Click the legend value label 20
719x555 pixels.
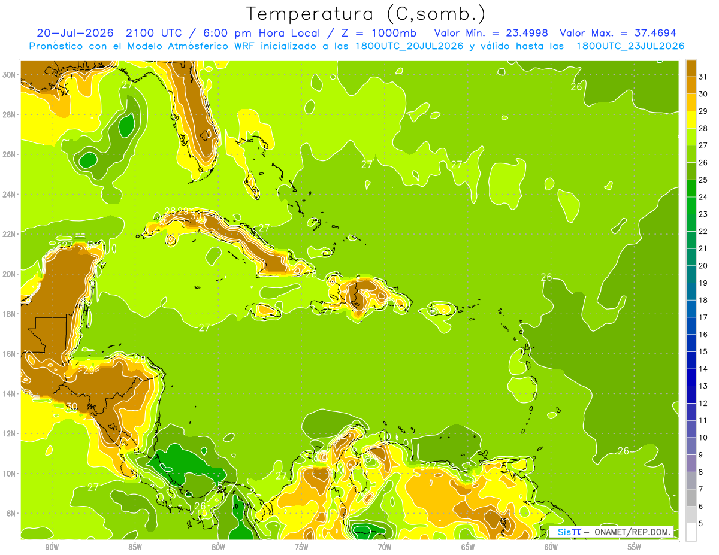coord(703,266)
